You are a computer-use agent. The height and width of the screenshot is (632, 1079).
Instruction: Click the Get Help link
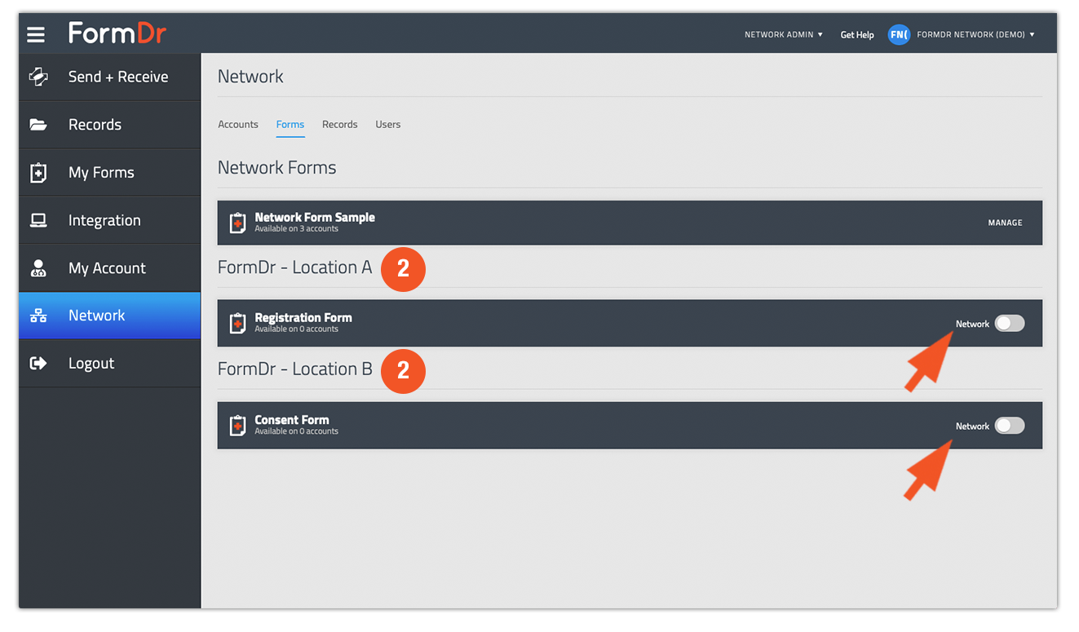(857, 34)
